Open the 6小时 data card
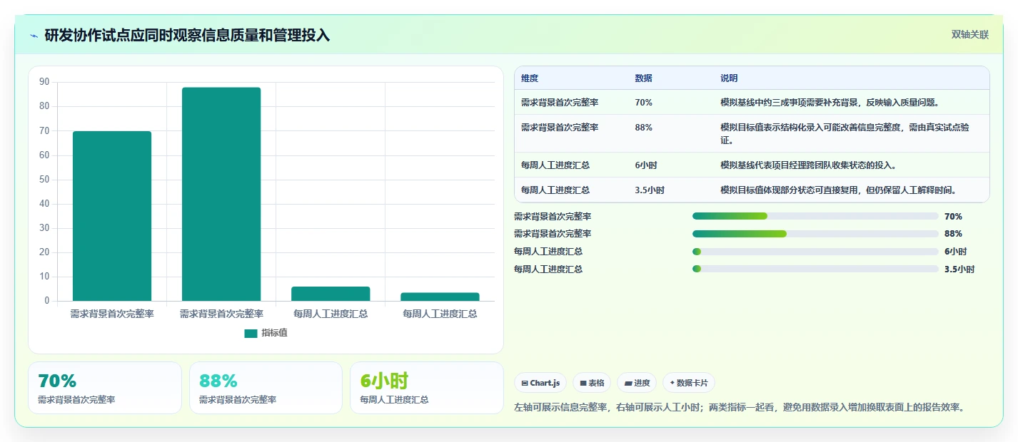The width and height of the screenshot is (1018, 442). (x=427, y=388)
